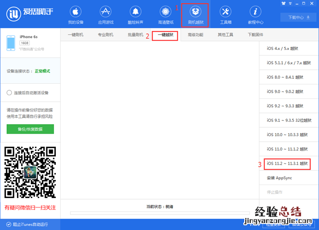Choose iOS 11.2 ~ 11.3.1 越狱
The height and width of the screenshot is (230, 319).
tap(289, 164)
